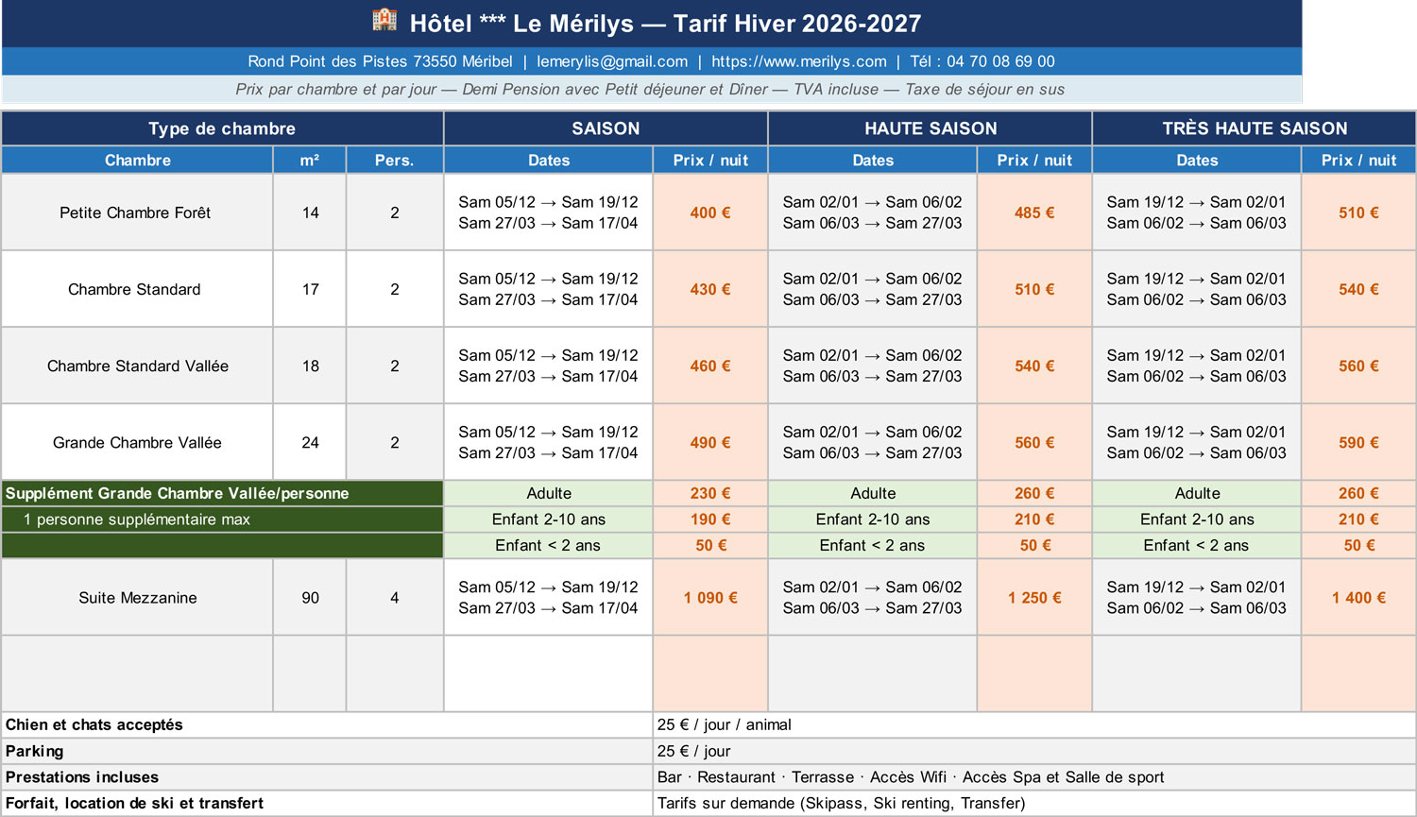Image resolution: width=1417 pixels, height=817 pixels.
Task: Select the 1 400 € Suite Mezzanine price
Action: (x=1358, y=597)
